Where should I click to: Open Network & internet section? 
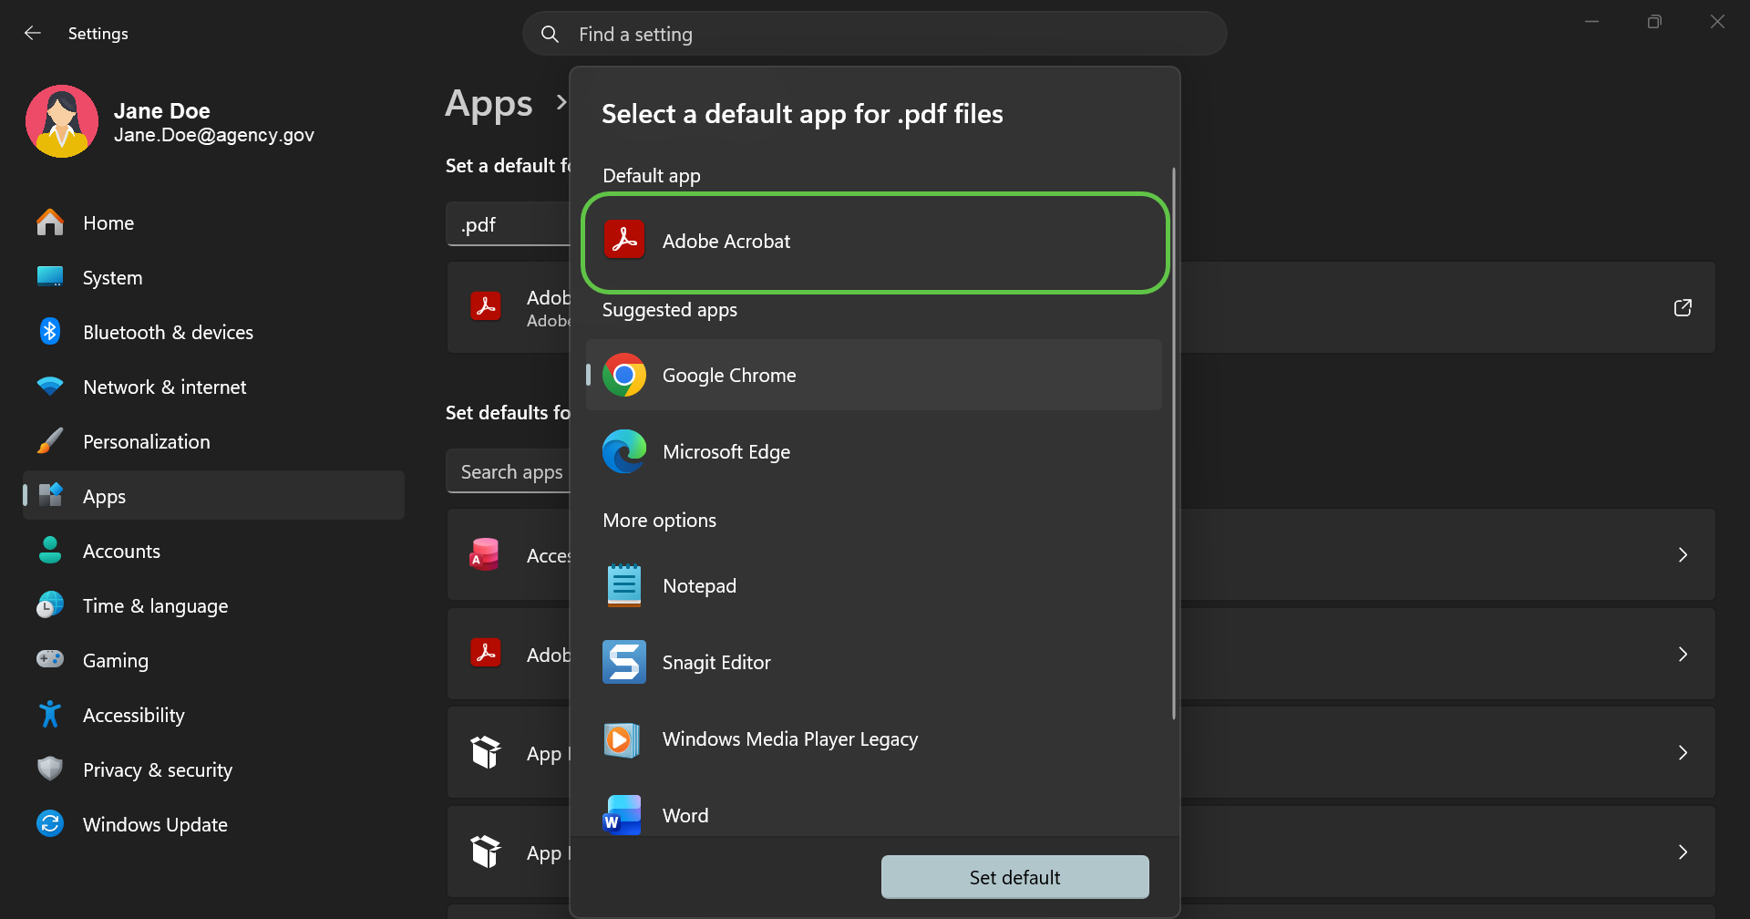214,387
